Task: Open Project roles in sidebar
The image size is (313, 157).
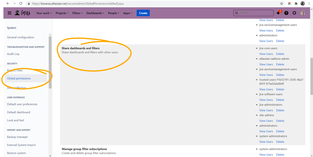Action: (15, 70)
